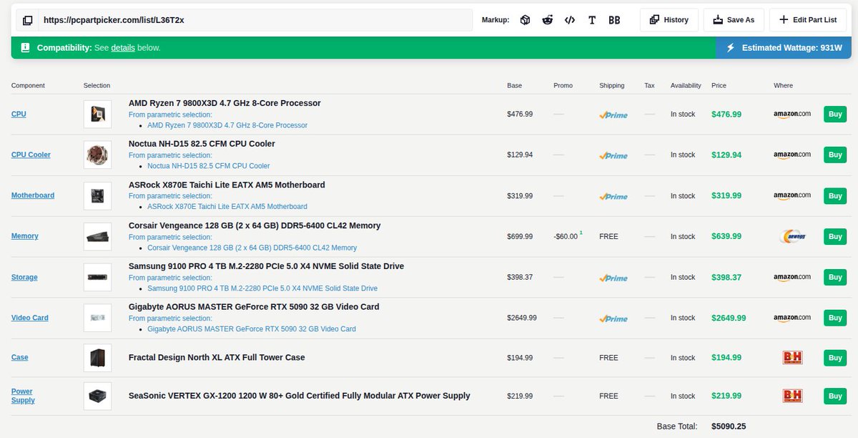Image resolution: width=858 pixels, height=438 pixels.
Task: Open Corsair Vengeance 128 GB memory title
Action: 255,225
